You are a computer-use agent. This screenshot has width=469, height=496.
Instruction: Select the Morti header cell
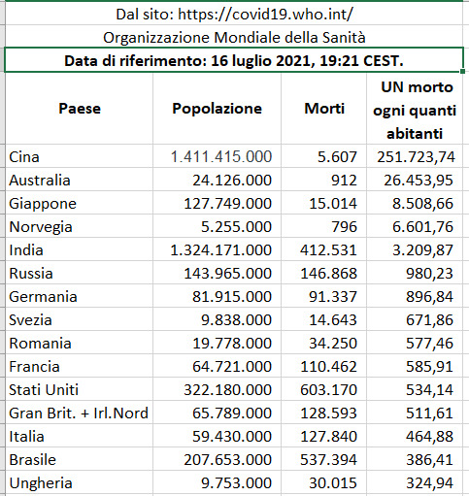point(323,109)
